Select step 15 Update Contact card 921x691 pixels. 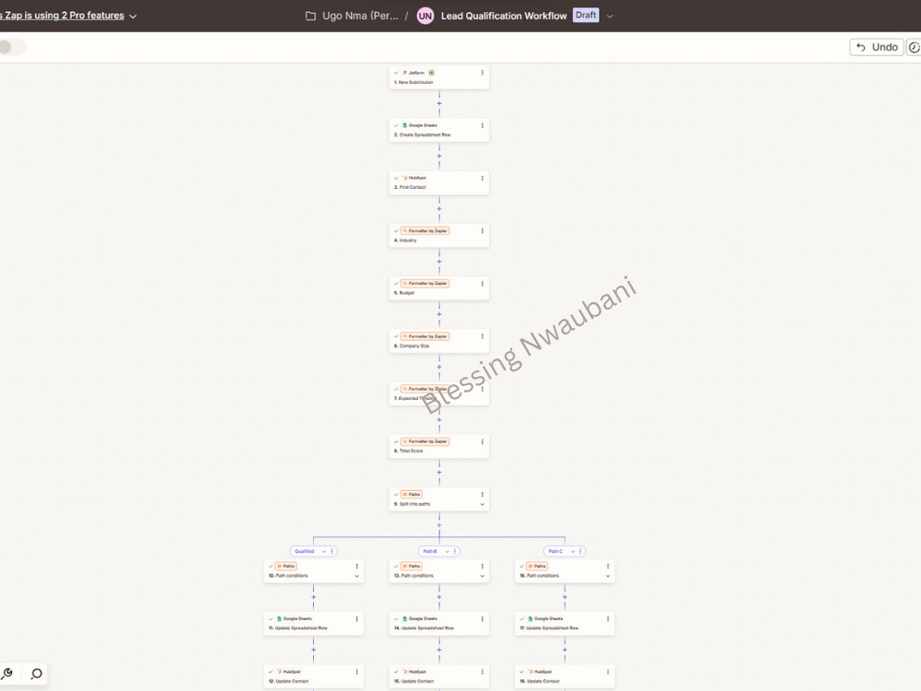438,676
